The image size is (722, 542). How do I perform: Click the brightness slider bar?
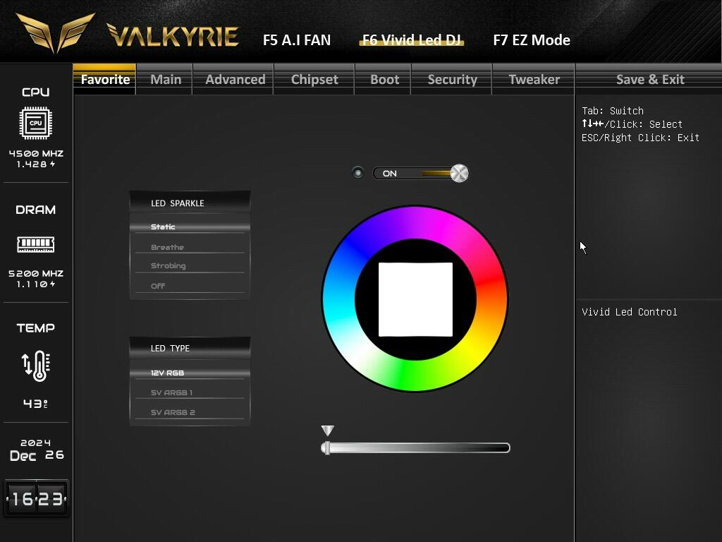(x=415, y=448)
